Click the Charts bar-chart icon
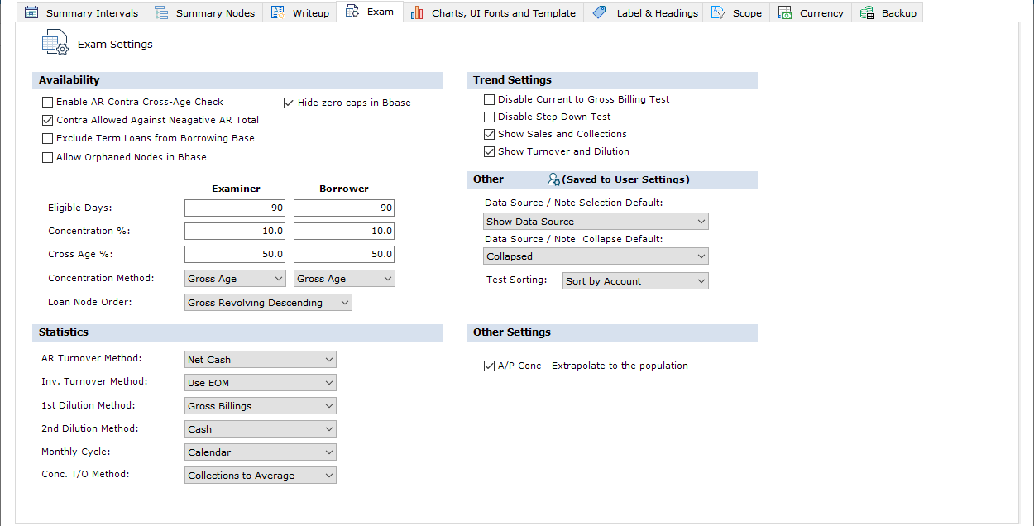The width and height of the screenshot is (1034, 526). [417, 12]
